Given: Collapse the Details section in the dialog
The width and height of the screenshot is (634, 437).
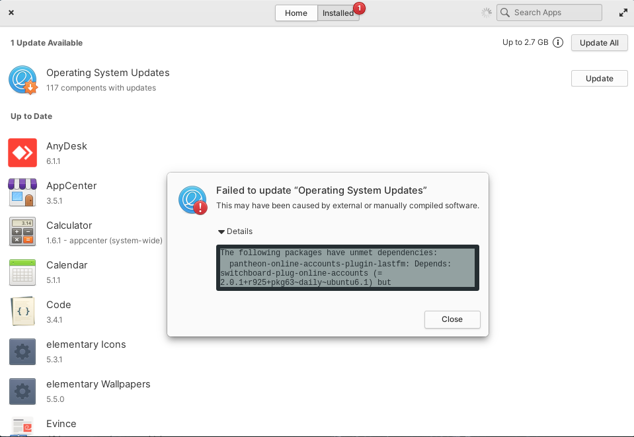Looking at the screenshot, I should click(x=235, y=231).
